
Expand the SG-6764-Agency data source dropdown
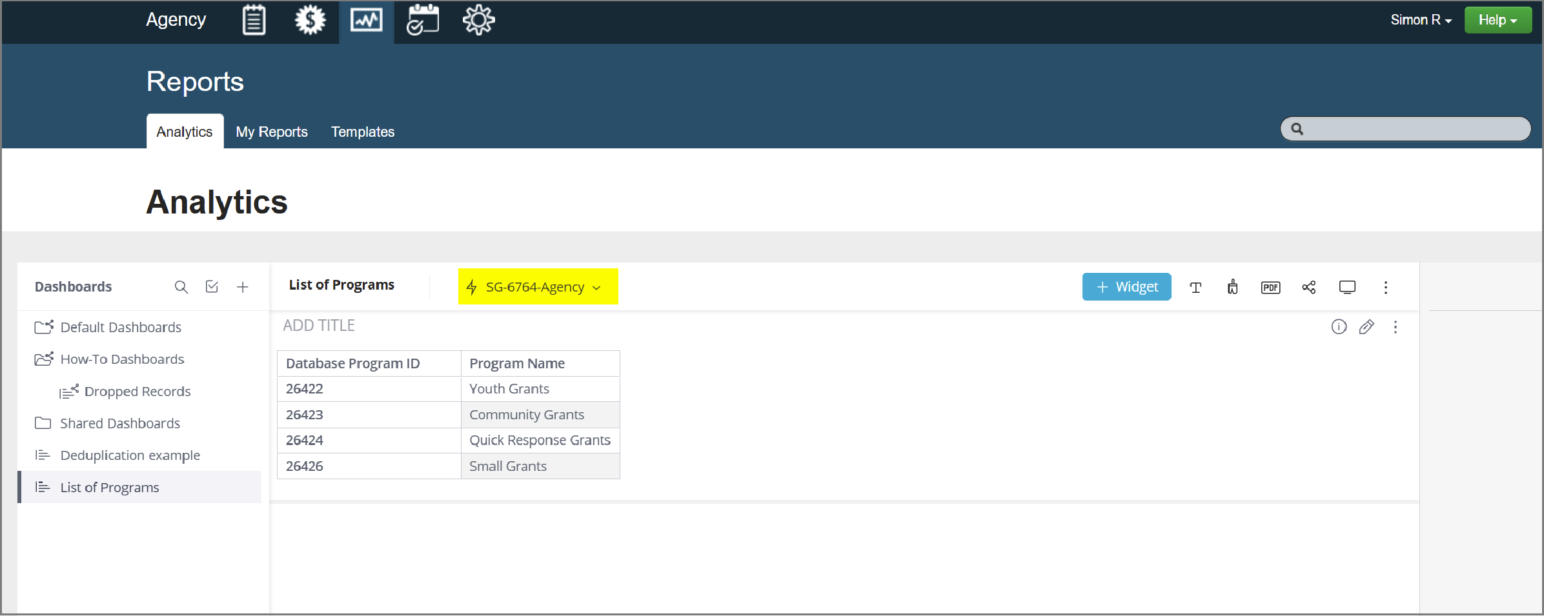[537, 287]
